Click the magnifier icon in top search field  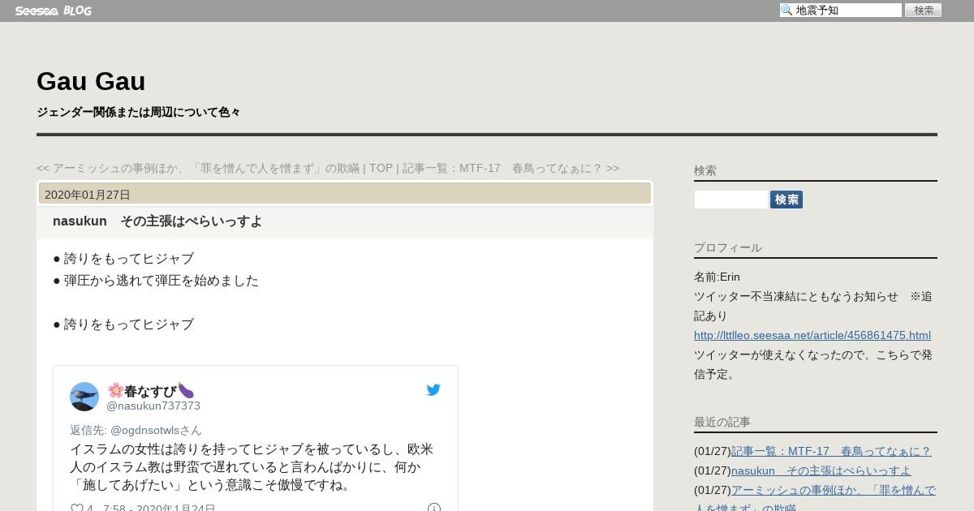click(x=787, y=11)
